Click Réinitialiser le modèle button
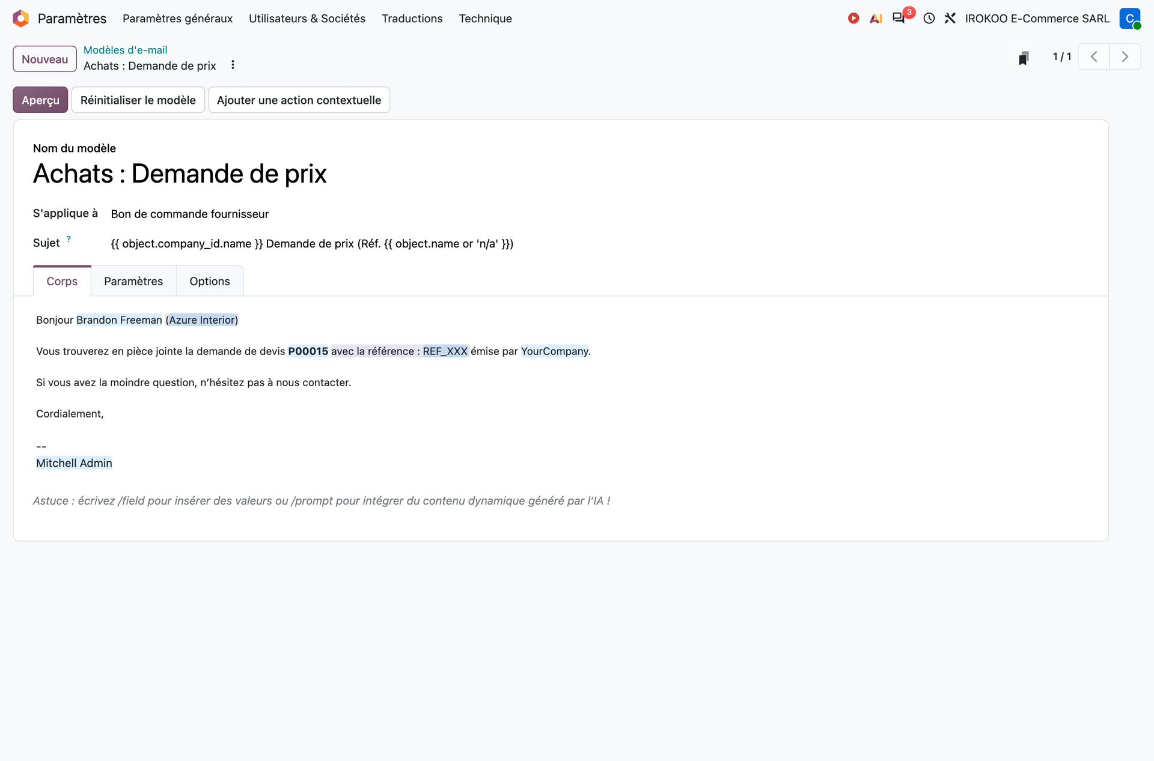1154x761 pixels. (x=138, y=100)
